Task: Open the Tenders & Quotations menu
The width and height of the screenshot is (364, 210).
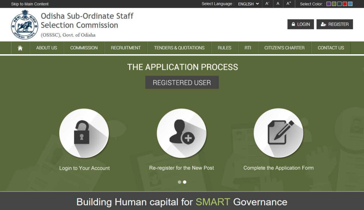Action: point(179,48)
